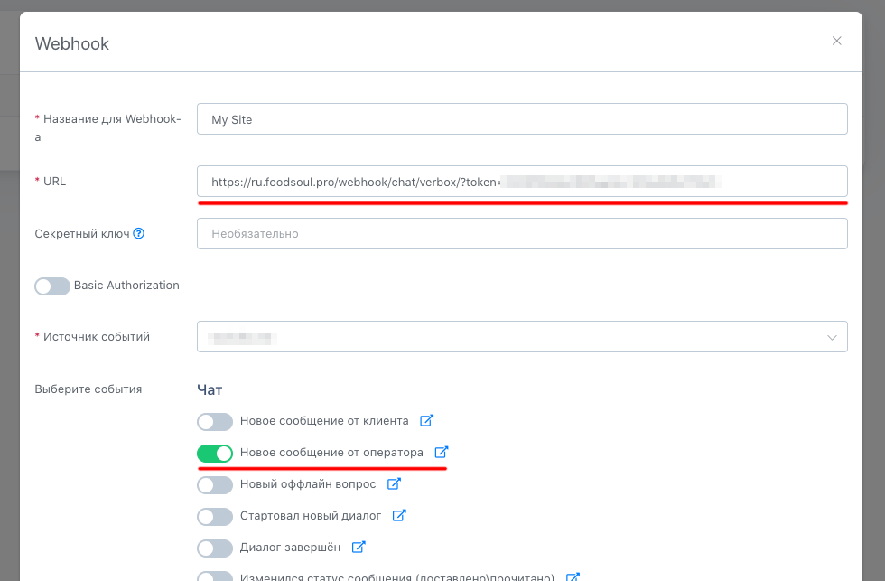Enable "Новое сообщение от клиента" event

[x=215, y=420]
